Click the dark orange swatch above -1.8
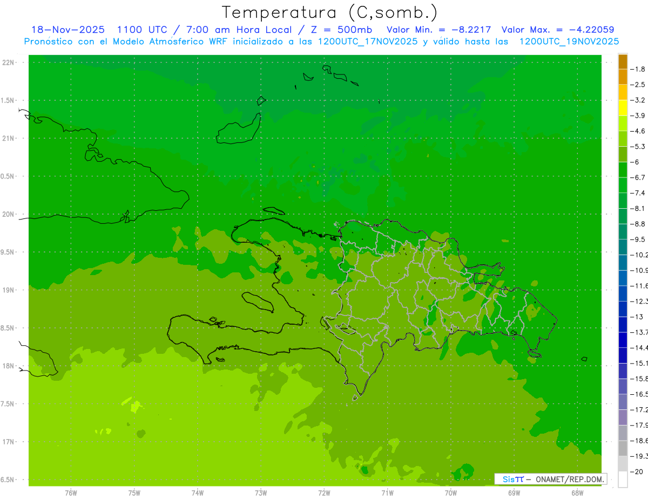Viewport: 648px width, 500px height. (x=623, y=61)
